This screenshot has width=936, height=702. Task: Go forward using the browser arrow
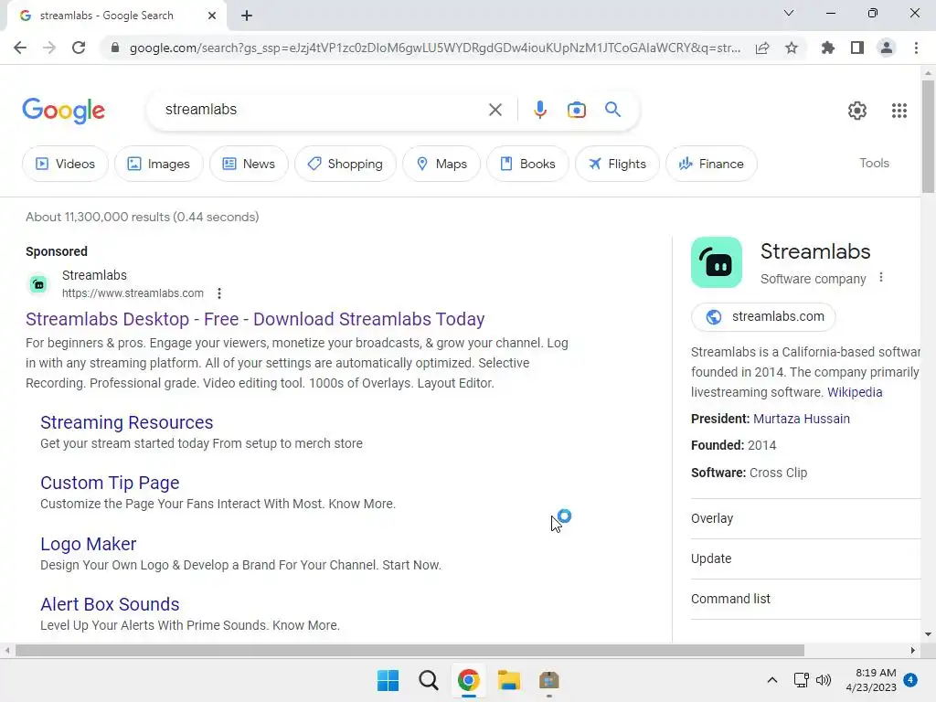click(x=49, y=48)
